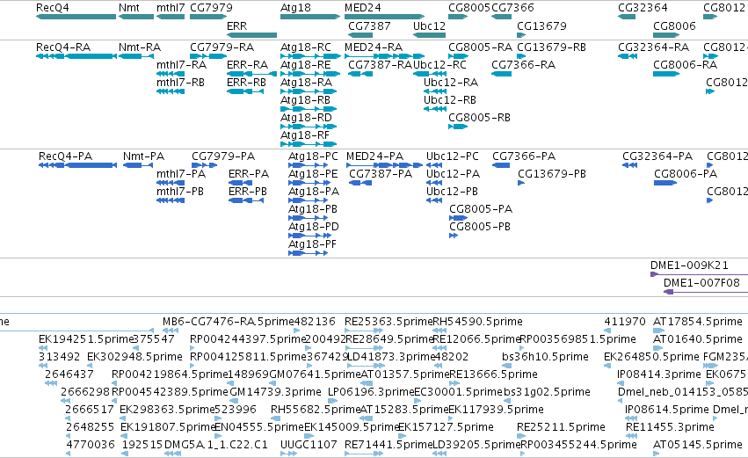
Task: Open the CG8006-PA protein label
Action: [x=686, y=174]
